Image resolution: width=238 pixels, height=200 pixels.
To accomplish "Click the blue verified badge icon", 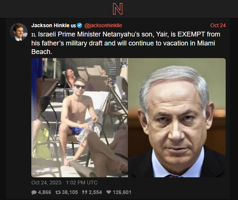I will pyautogui.click(x=79, y=25).
